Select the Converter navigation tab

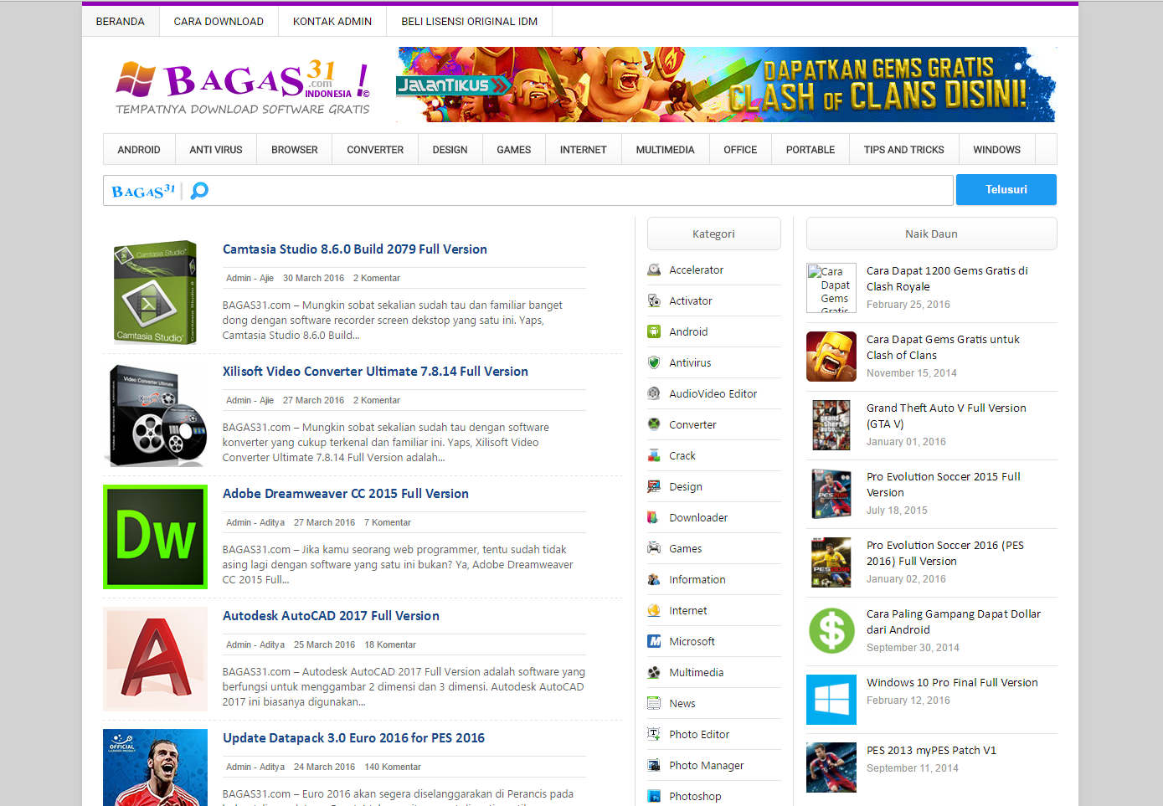point(375,150)
